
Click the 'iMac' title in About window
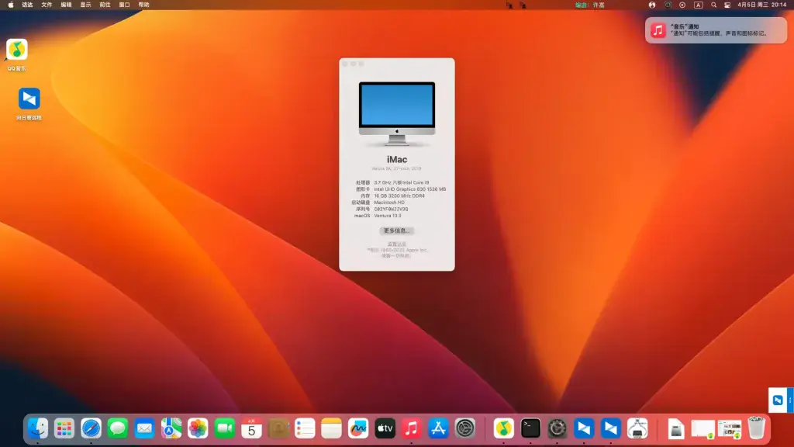pyautogui.click(x=397, y=160)
